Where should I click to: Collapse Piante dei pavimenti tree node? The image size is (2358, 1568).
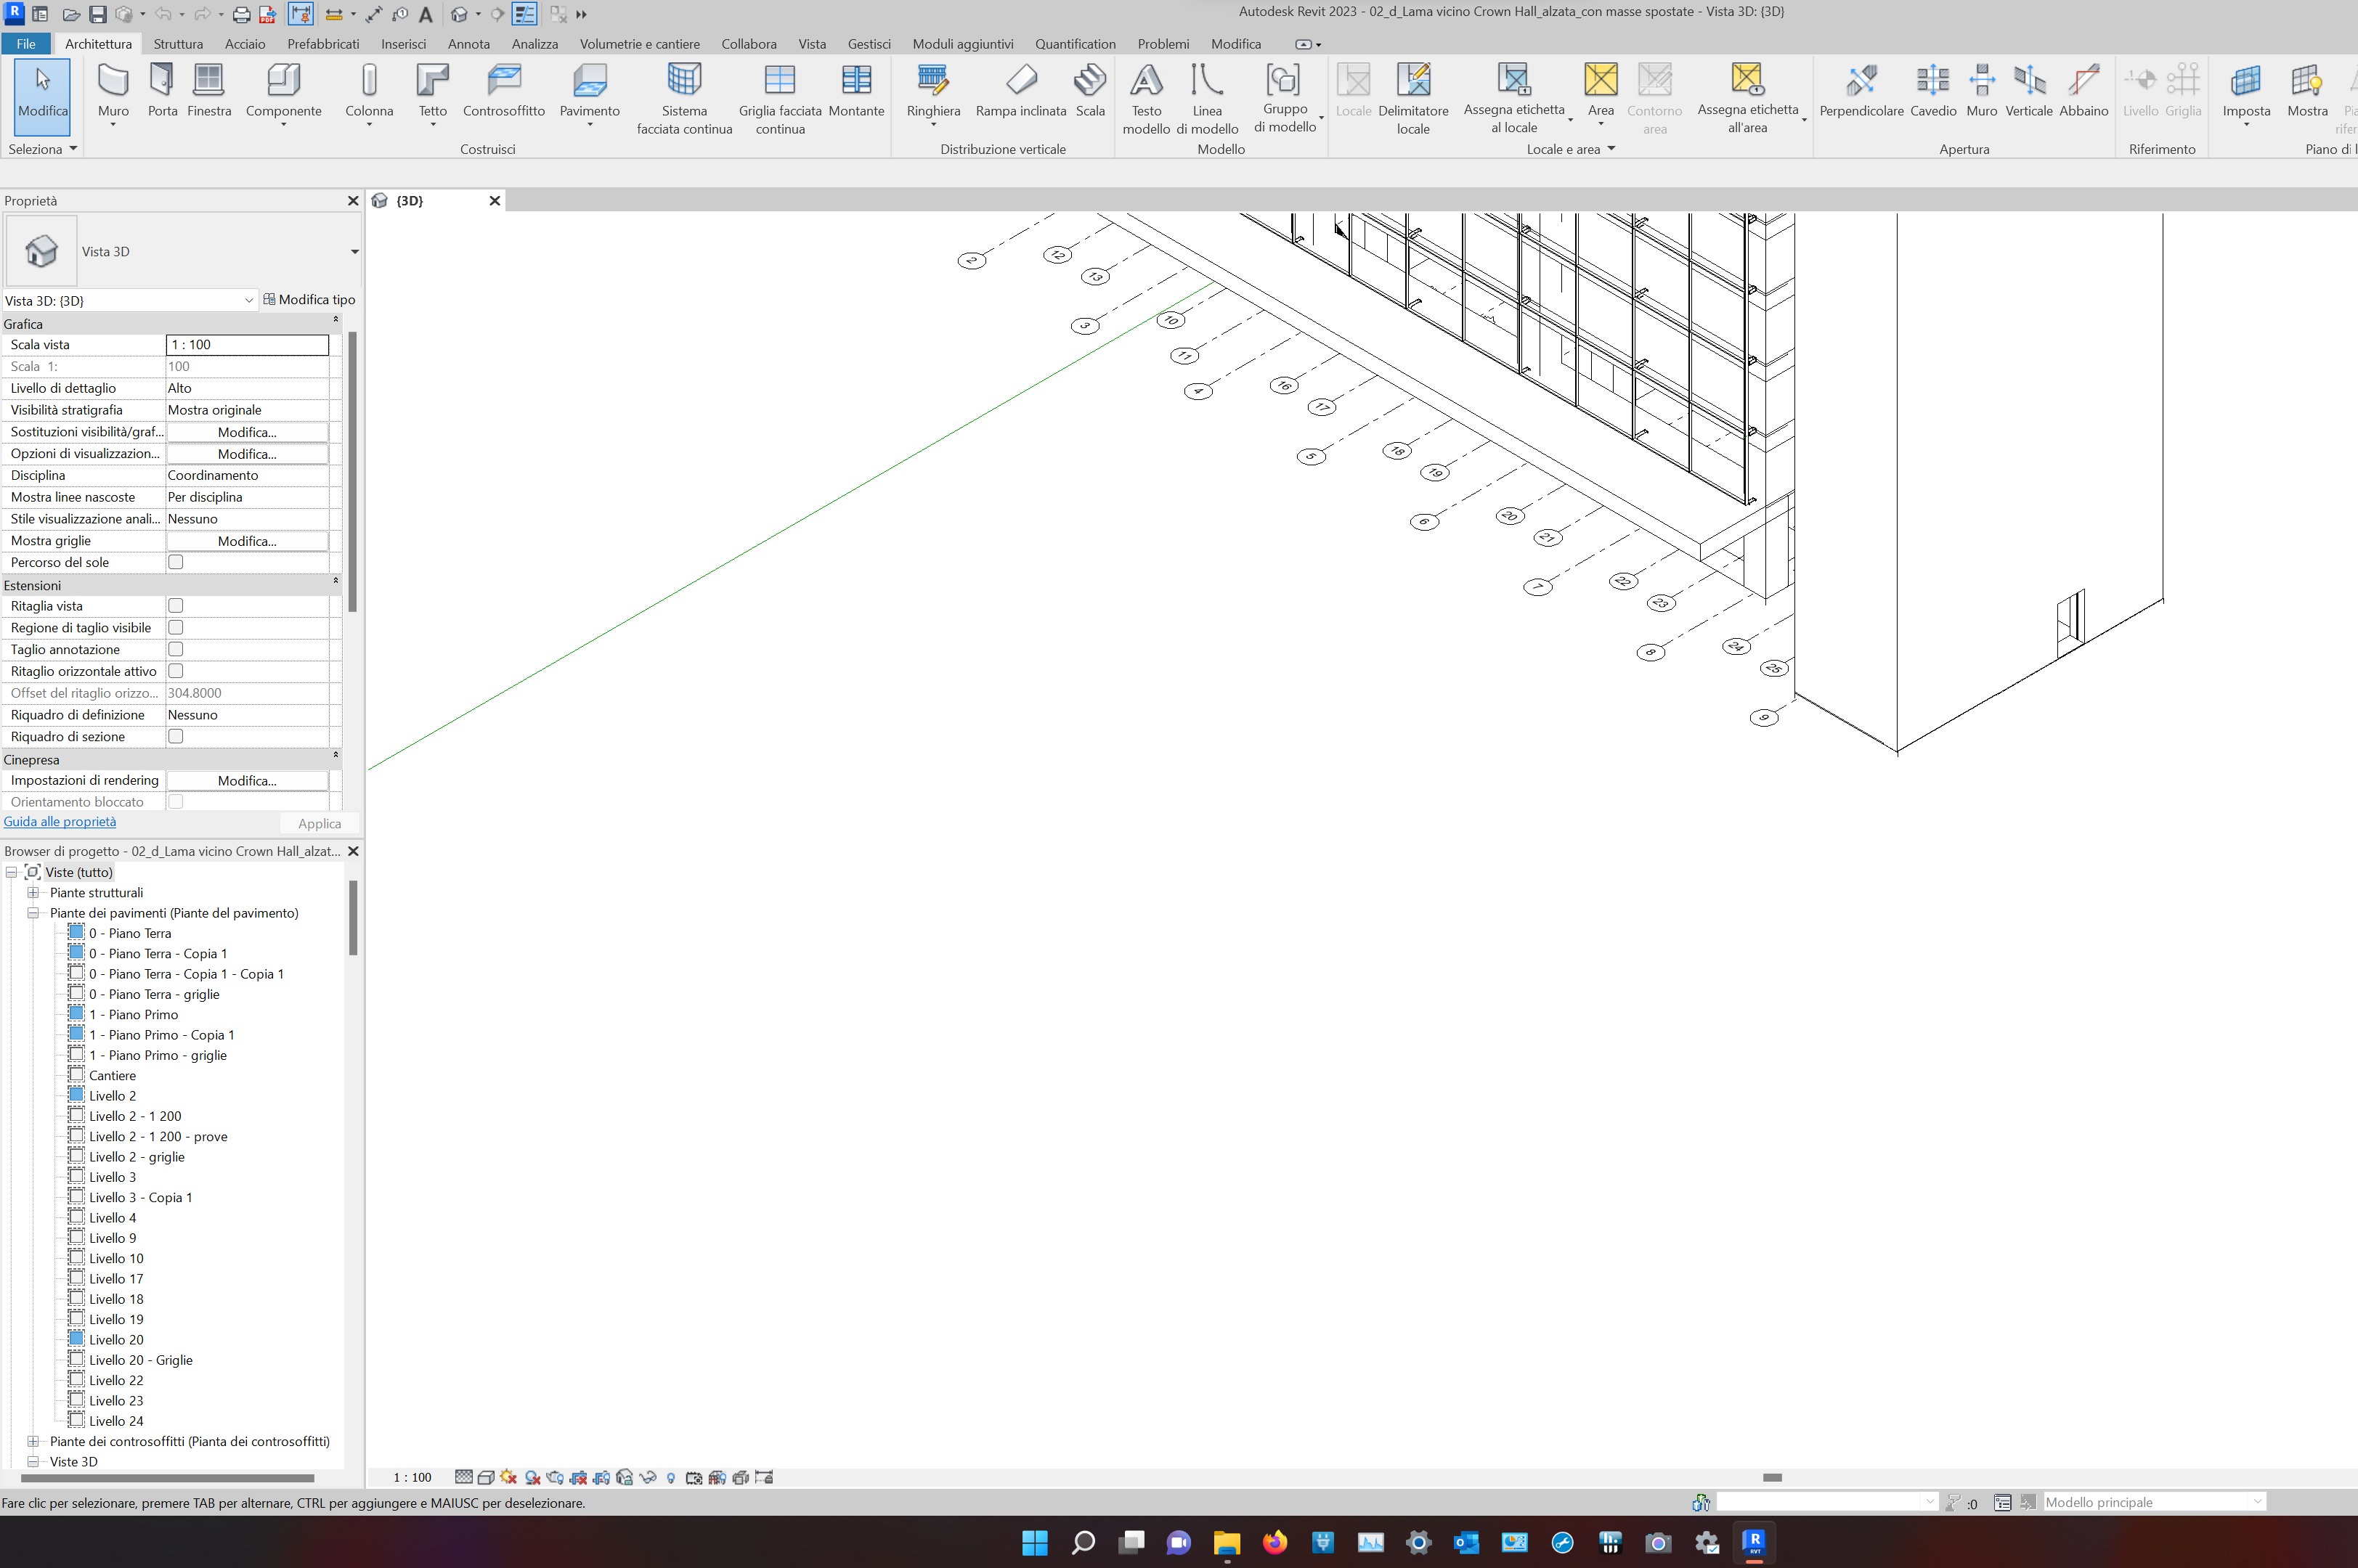click(33, 913)
